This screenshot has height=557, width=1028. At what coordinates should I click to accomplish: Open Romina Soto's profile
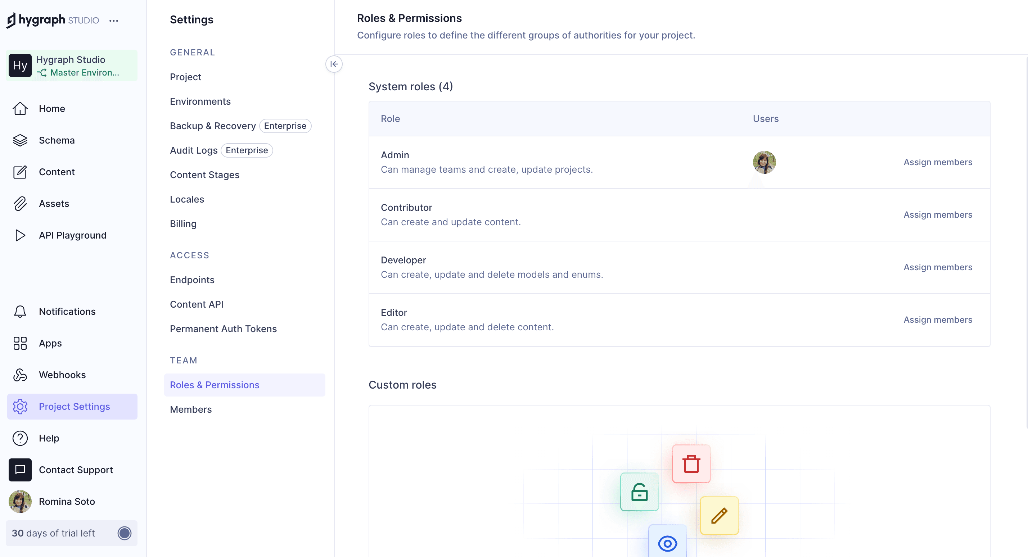click(67, 501)
